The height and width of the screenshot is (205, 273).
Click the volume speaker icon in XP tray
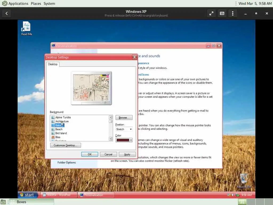[233, 195]
